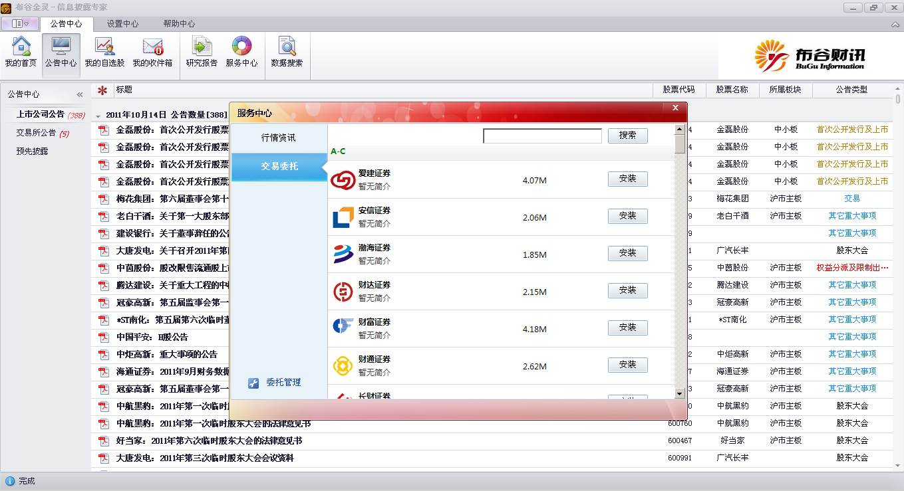The height and width of the screenshot is (491, 904).
Task: Collapse the ribbon with the up arrow
Action: tap(895, 25)
